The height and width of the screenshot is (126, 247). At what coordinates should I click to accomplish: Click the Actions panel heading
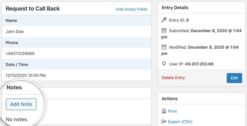[170, 99]
